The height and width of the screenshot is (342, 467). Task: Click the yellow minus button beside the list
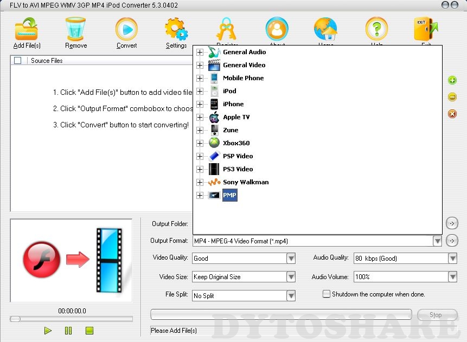pos(452,96)
